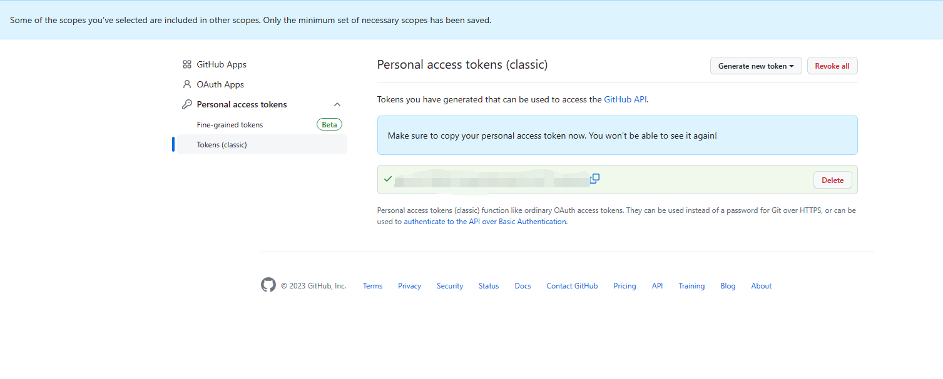Click the GitHub Apps grid icon
The height and width of the screenshot is (379, 943).
pos(186,64)
